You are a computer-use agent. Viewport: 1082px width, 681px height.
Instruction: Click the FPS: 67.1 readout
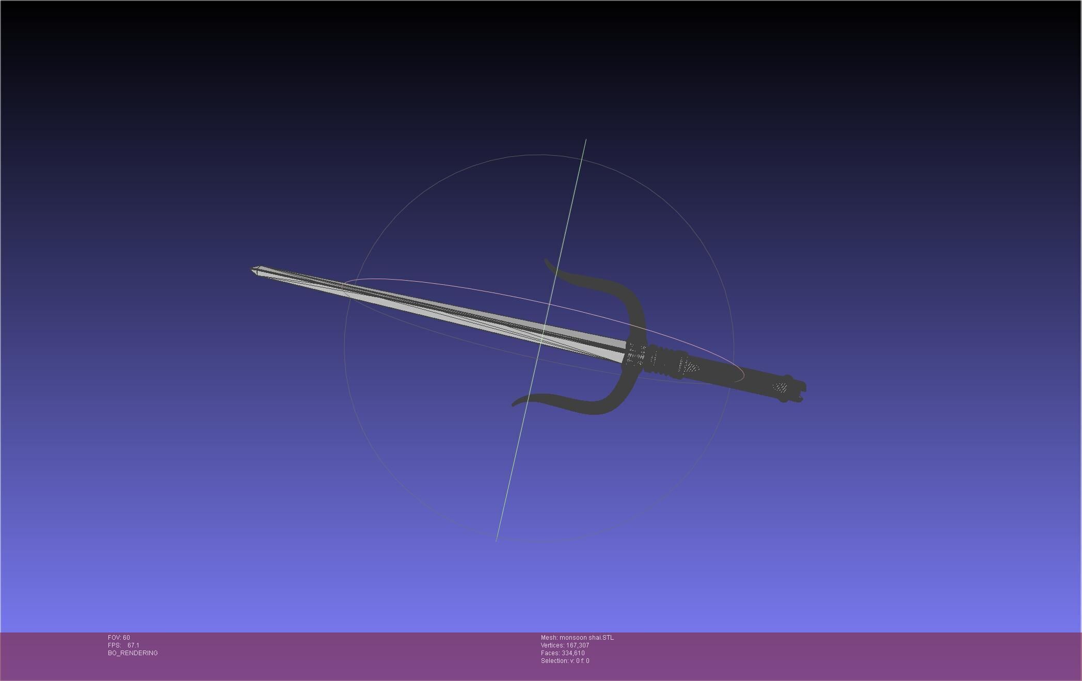[x=123, y=645]
